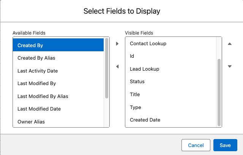Click the move right arrow icon
243x155 pixels.
tap(117, 44)
